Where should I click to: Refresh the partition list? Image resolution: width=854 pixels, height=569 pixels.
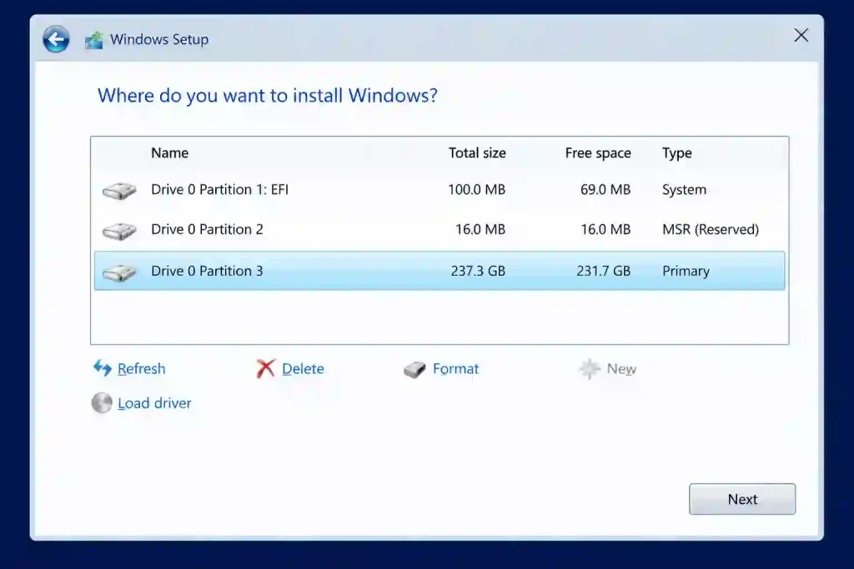pyautogui.click(x=141, y=369)
